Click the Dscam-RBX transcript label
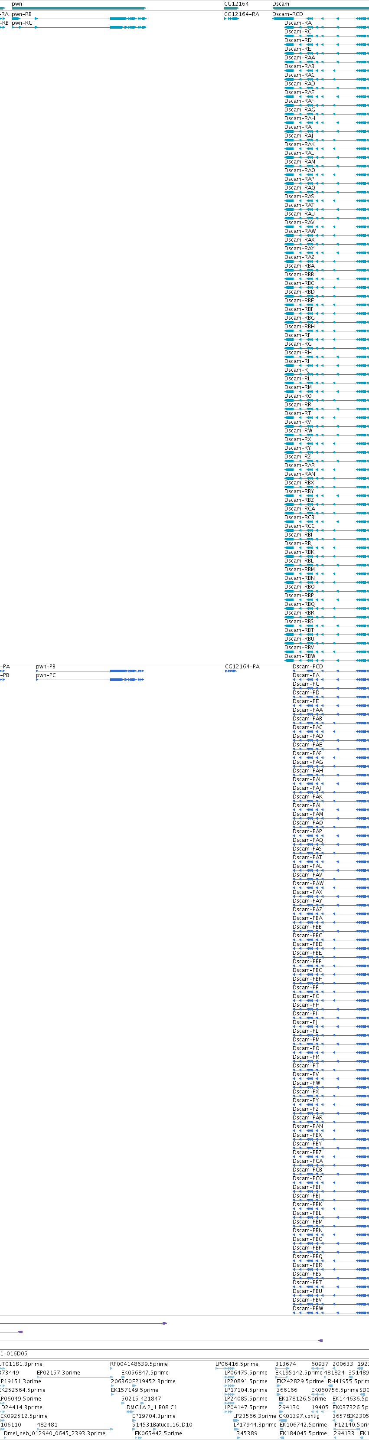Viewport: 369px width, 1440px height. (300, 482)
